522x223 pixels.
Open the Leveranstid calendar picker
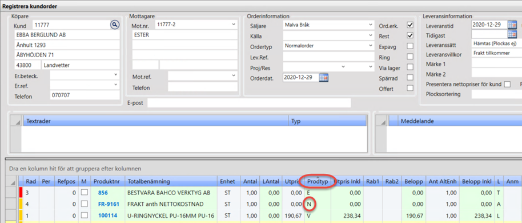pyautogui.click(x=512, y=25)
